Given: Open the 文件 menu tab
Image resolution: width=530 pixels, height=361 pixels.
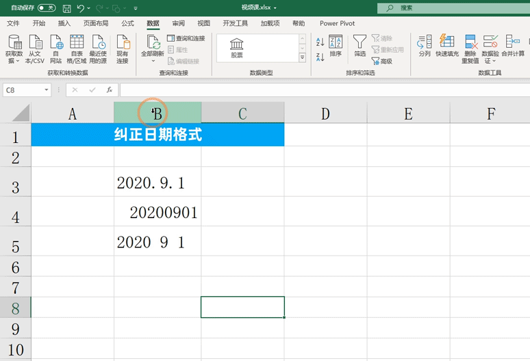Looking at the screenshot, I should [13, 23].
